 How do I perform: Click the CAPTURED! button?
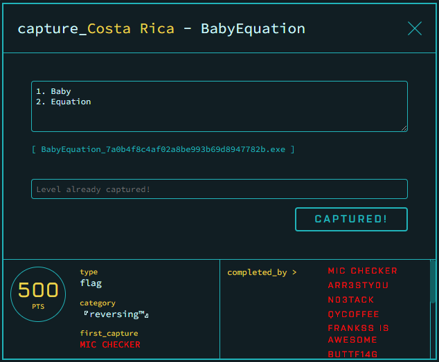coord(351,219)
